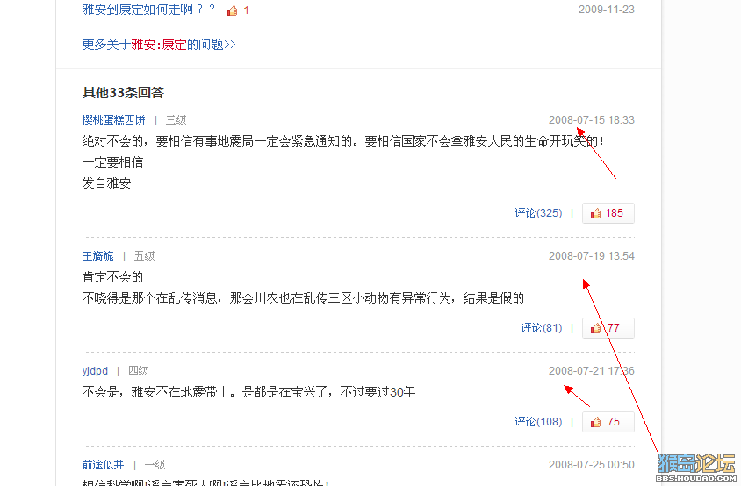Upvote the answer showing 75 likes
The height and width of the screenshot is (486, 741).
coord(608,422)
